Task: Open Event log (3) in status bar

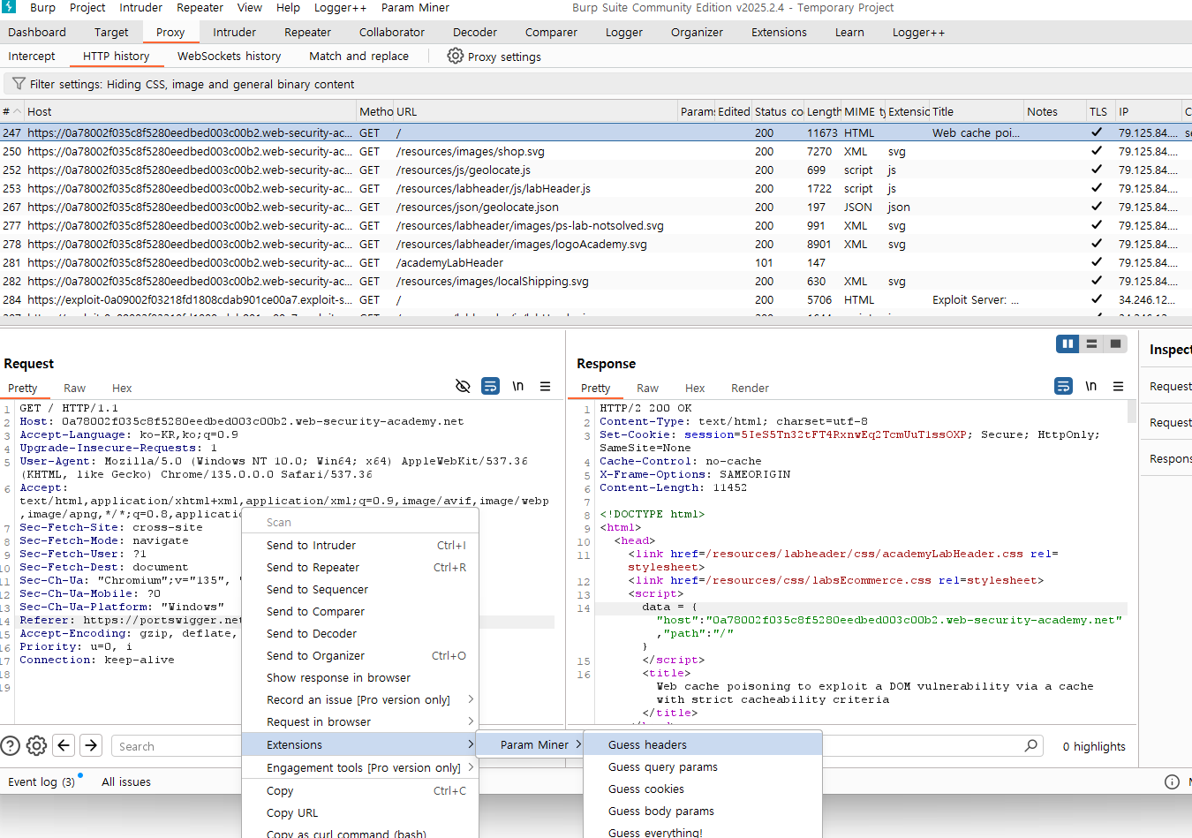Action: pos(41,781)
